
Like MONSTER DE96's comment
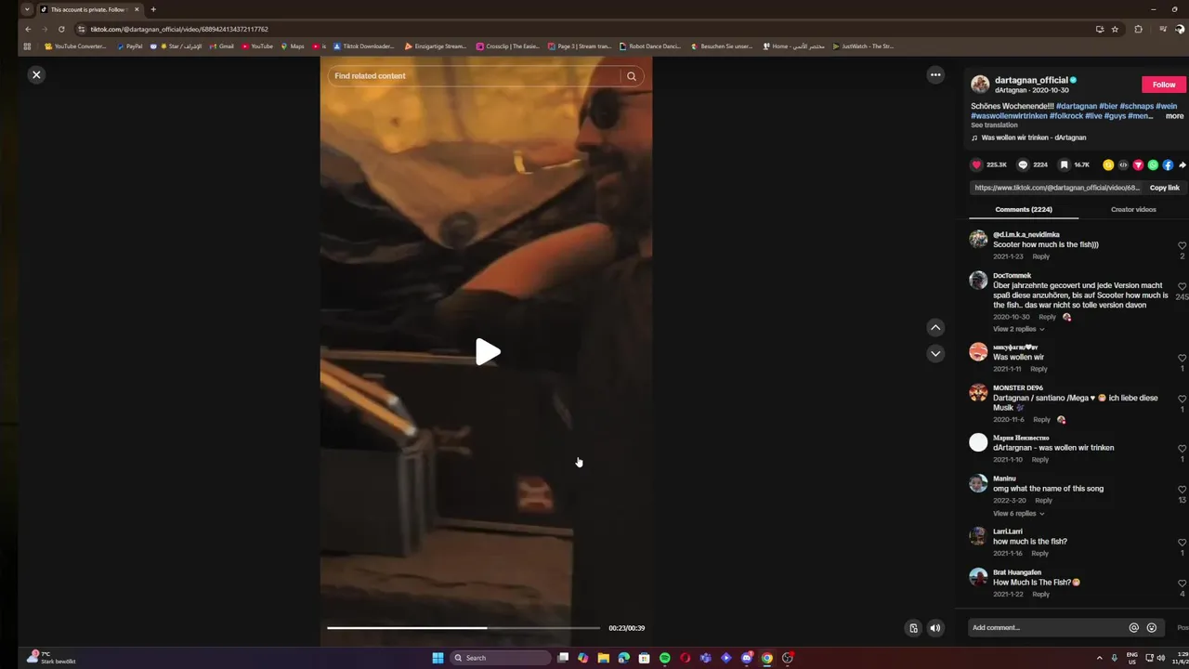pyautogui.click(x=1182, y=399)
